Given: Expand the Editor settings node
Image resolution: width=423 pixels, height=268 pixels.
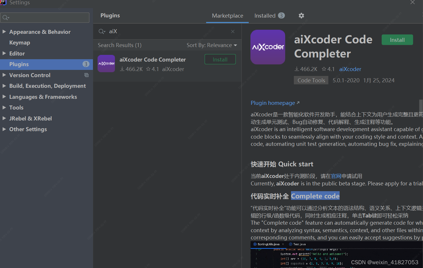Looking at the screenshot, I should pos(4,53).
